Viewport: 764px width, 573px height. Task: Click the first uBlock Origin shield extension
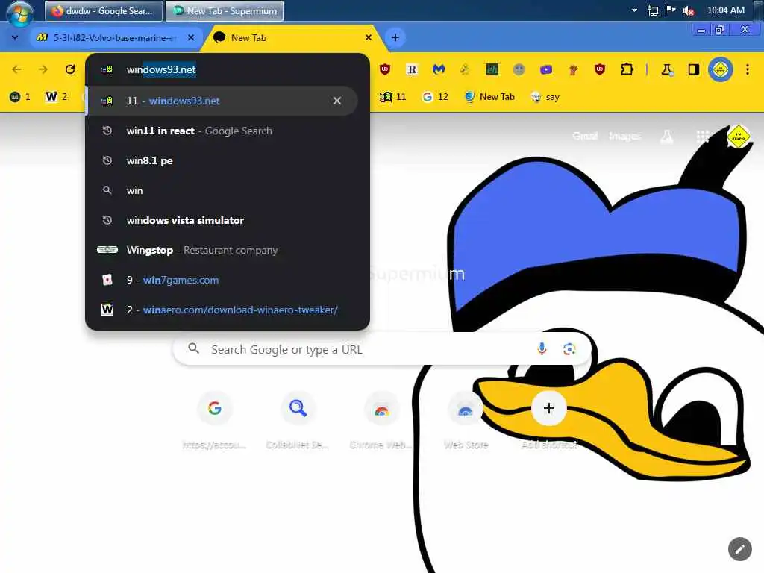point(385,69)
